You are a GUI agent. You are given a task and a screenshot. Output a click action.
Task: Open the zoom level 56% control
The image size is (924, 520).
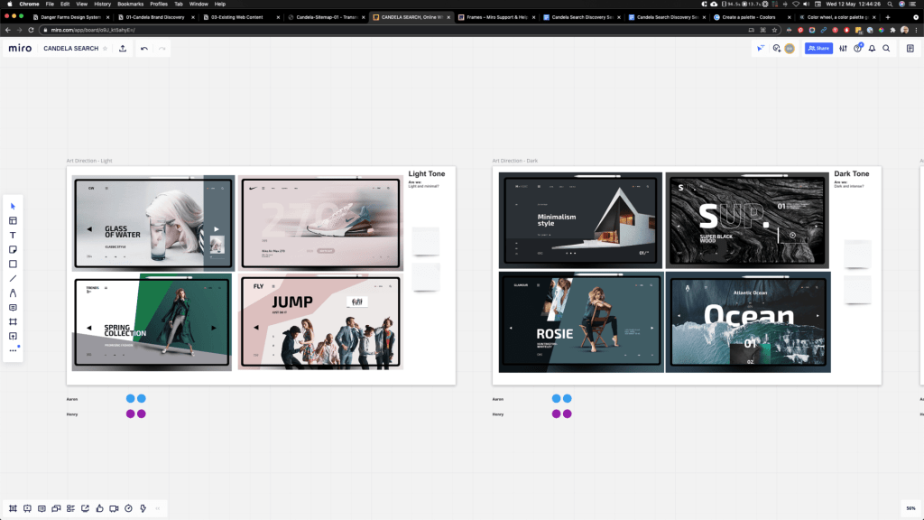(x=910, y=508)
